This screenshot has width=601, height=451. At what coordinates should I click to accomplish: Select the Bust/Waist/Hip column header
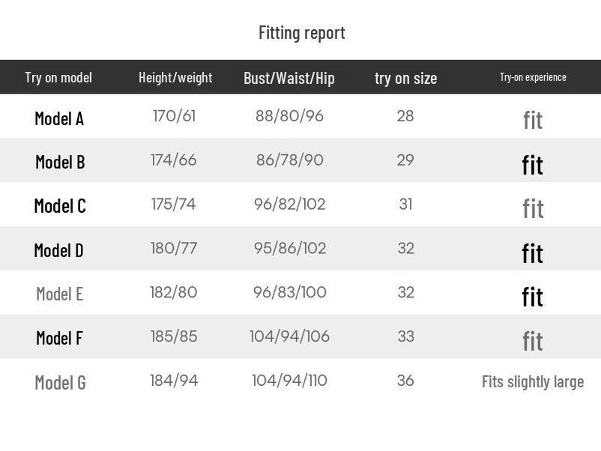(289, 78)
